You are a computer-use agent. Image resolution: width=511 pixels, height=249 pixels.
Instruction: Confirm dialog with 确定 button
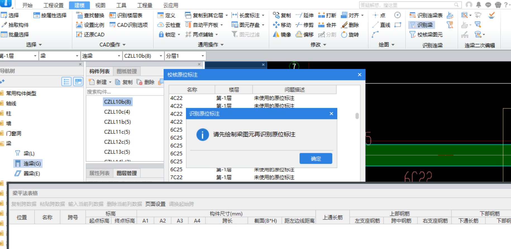pos(316,159)
